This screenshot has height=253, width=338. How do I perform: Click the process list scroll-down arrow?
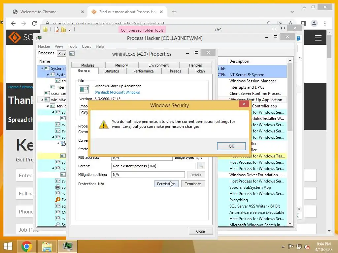pos(290,224)
